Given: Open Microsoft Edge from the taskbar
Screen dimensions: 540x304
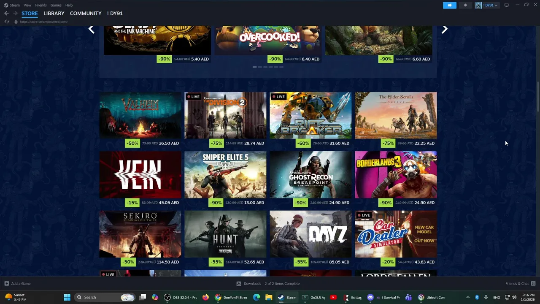Looking at the screenshot, I should (256, 297).
